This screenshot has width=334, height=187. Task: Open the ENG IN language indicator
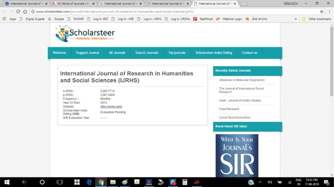coord(298,182)
